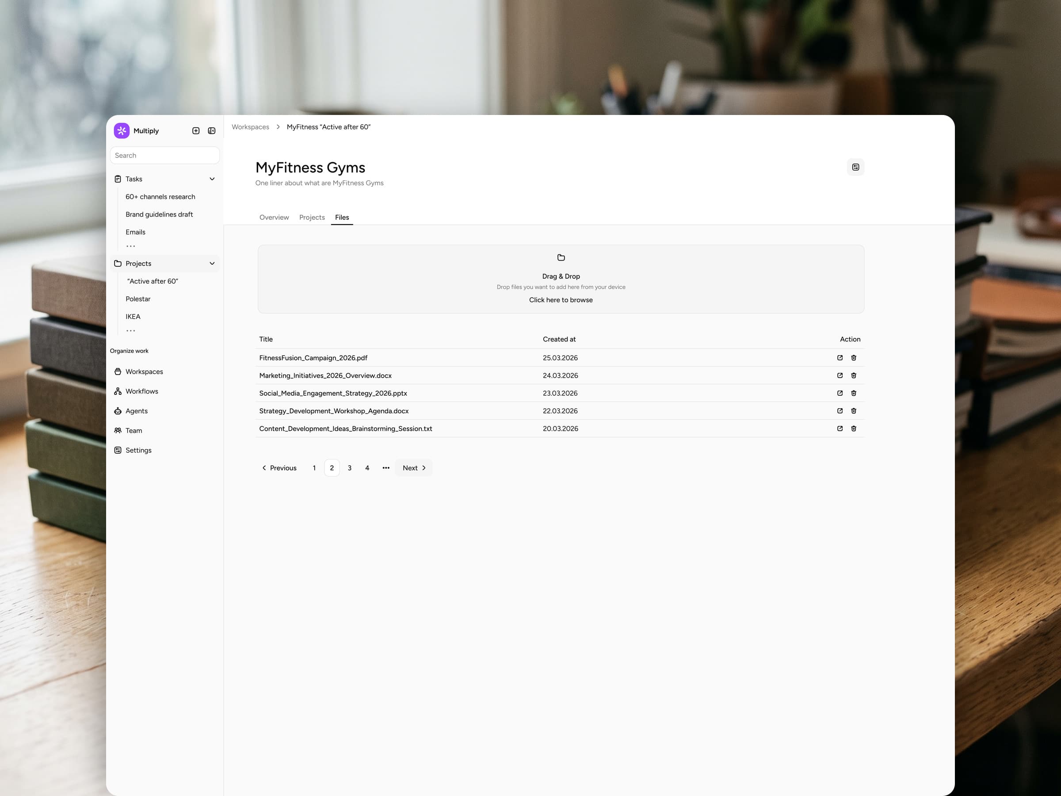Open Social_Media_Engagement_Strategy_2026.pptx via open icon
Viewport: 1061px width, 796px height.
tap(840, 393)
